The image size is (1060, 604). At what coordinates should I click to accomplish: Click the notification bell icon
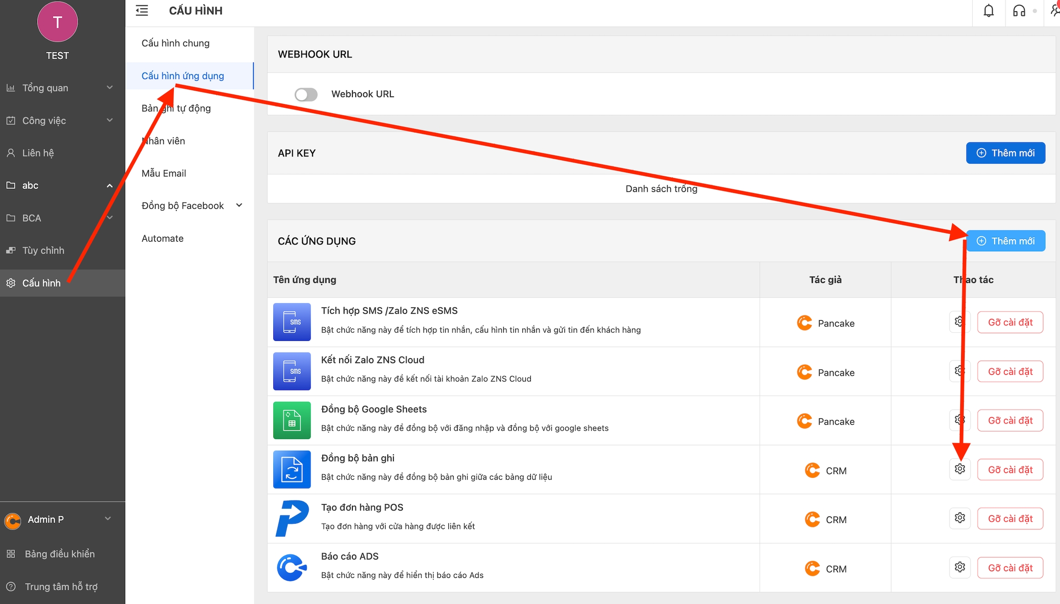pos(988,11)
